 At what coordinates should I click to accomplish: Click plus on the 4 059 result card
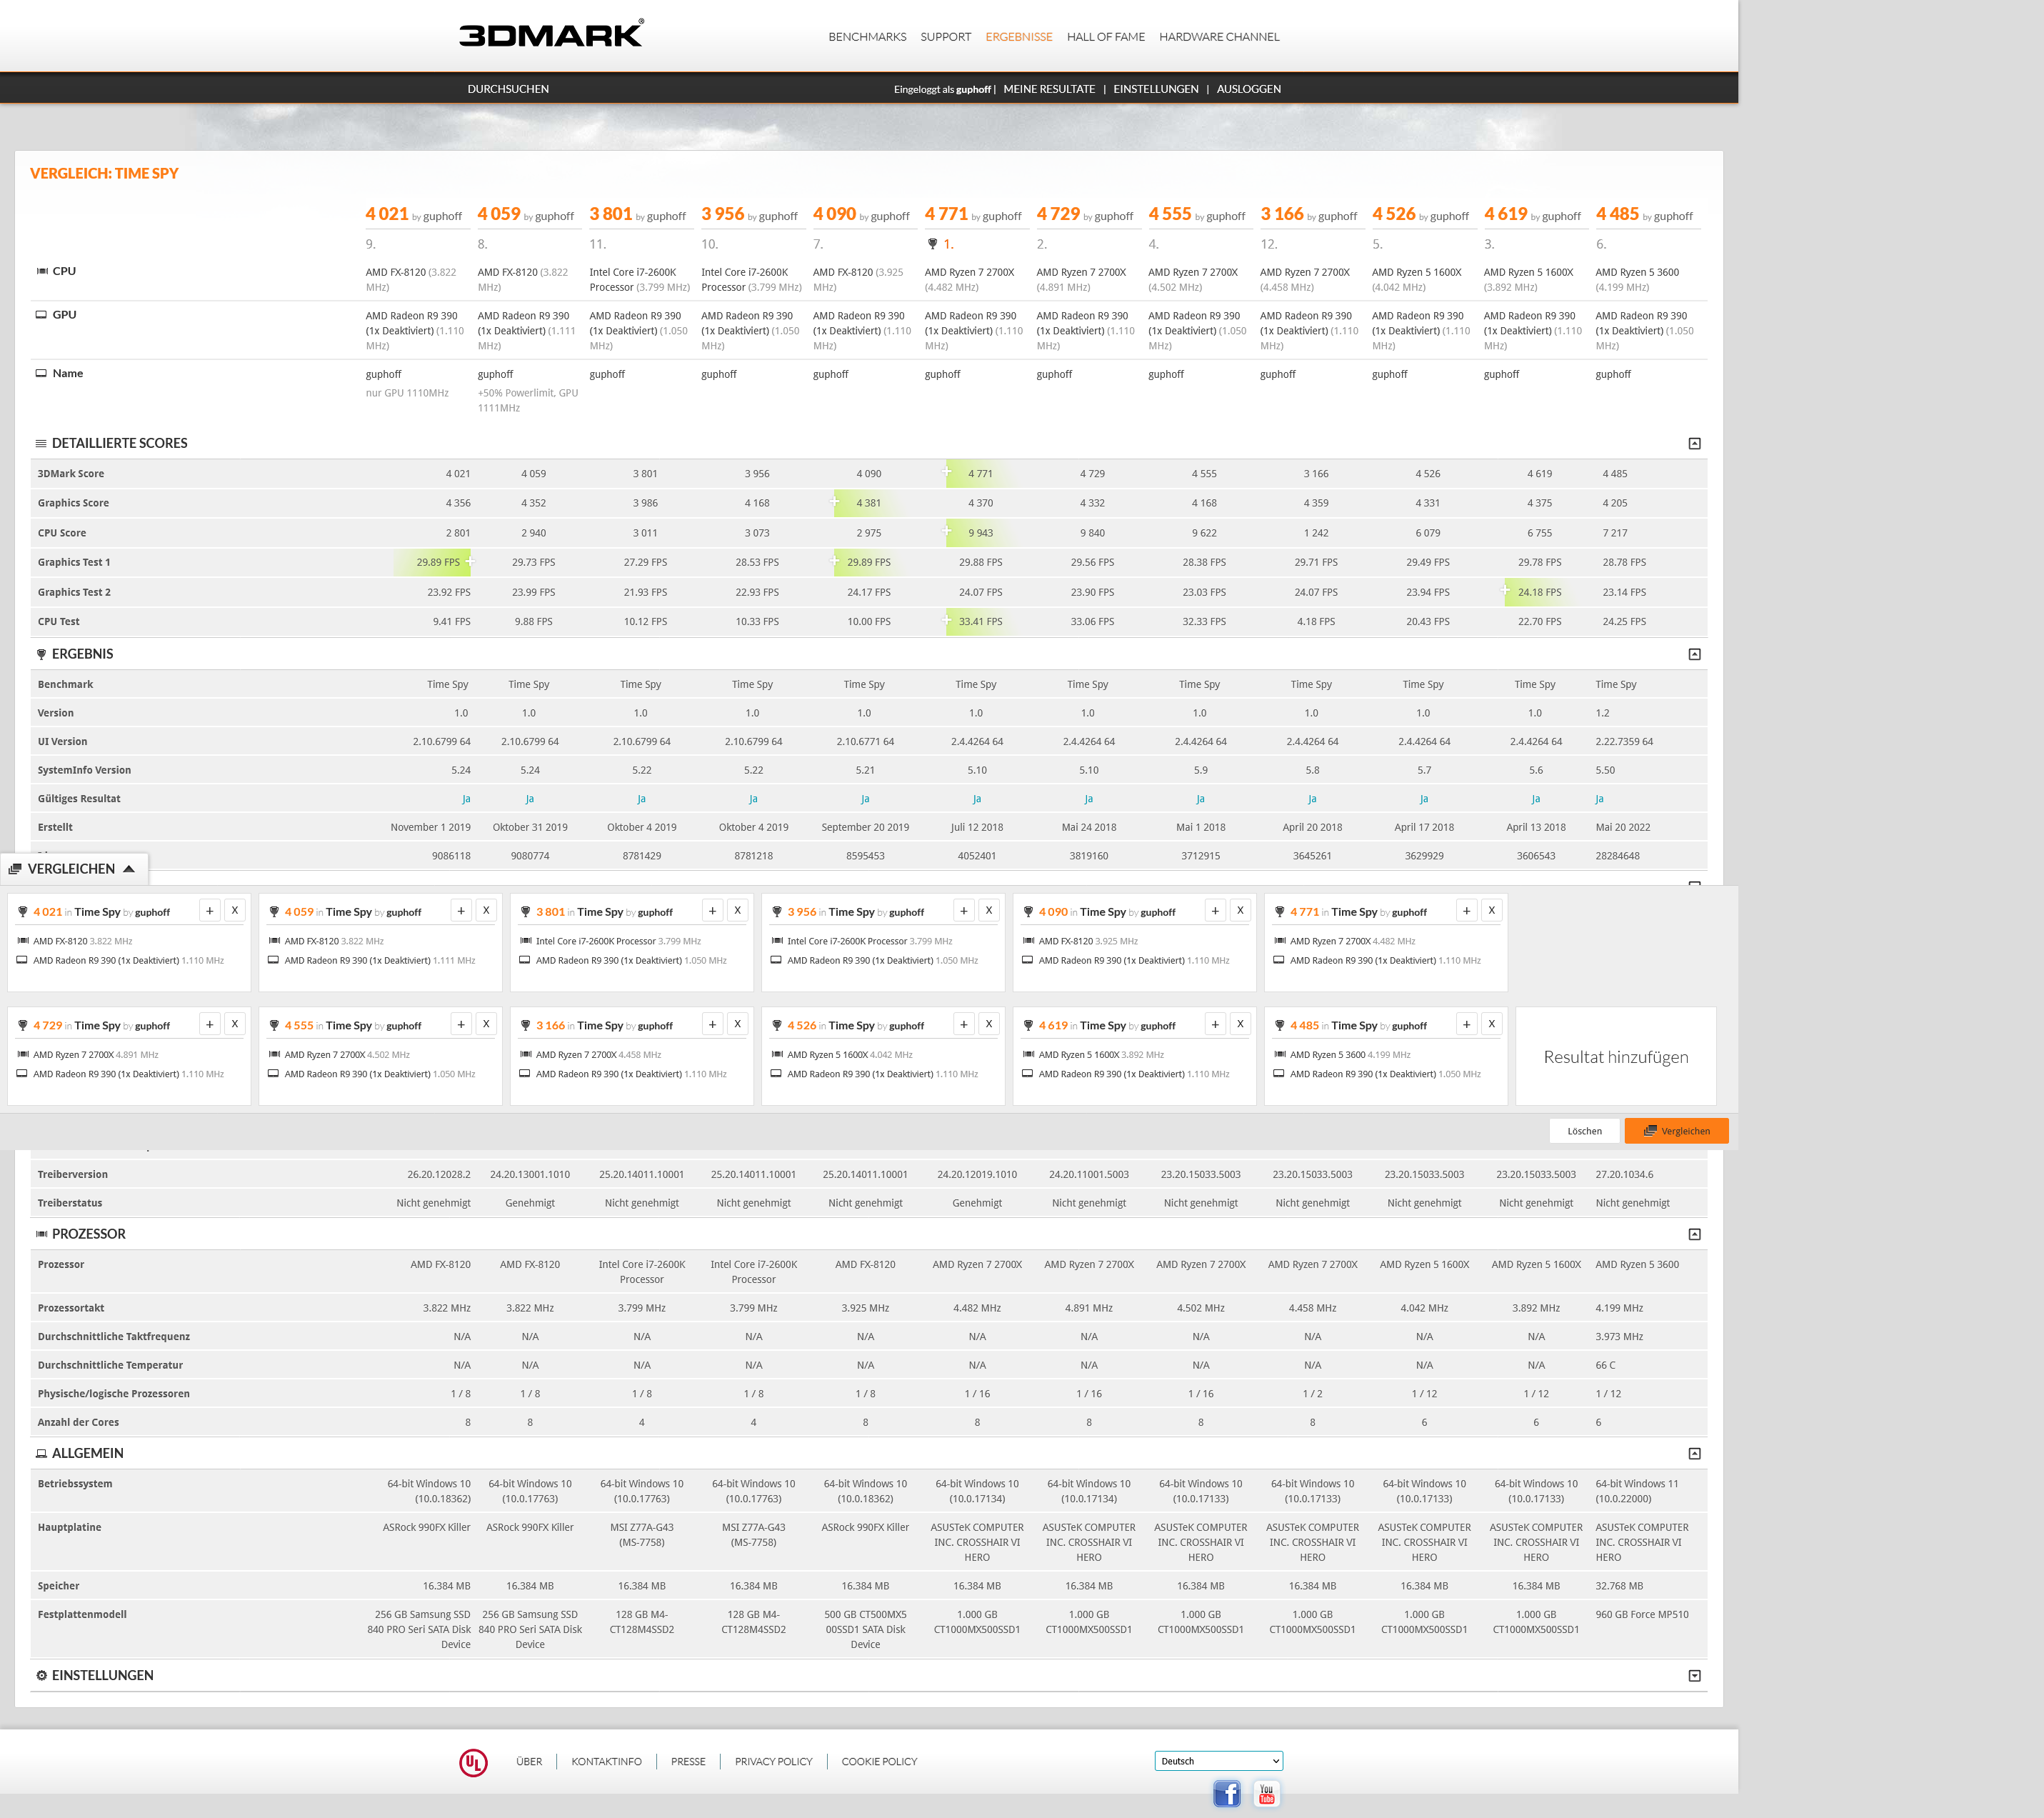461,911
